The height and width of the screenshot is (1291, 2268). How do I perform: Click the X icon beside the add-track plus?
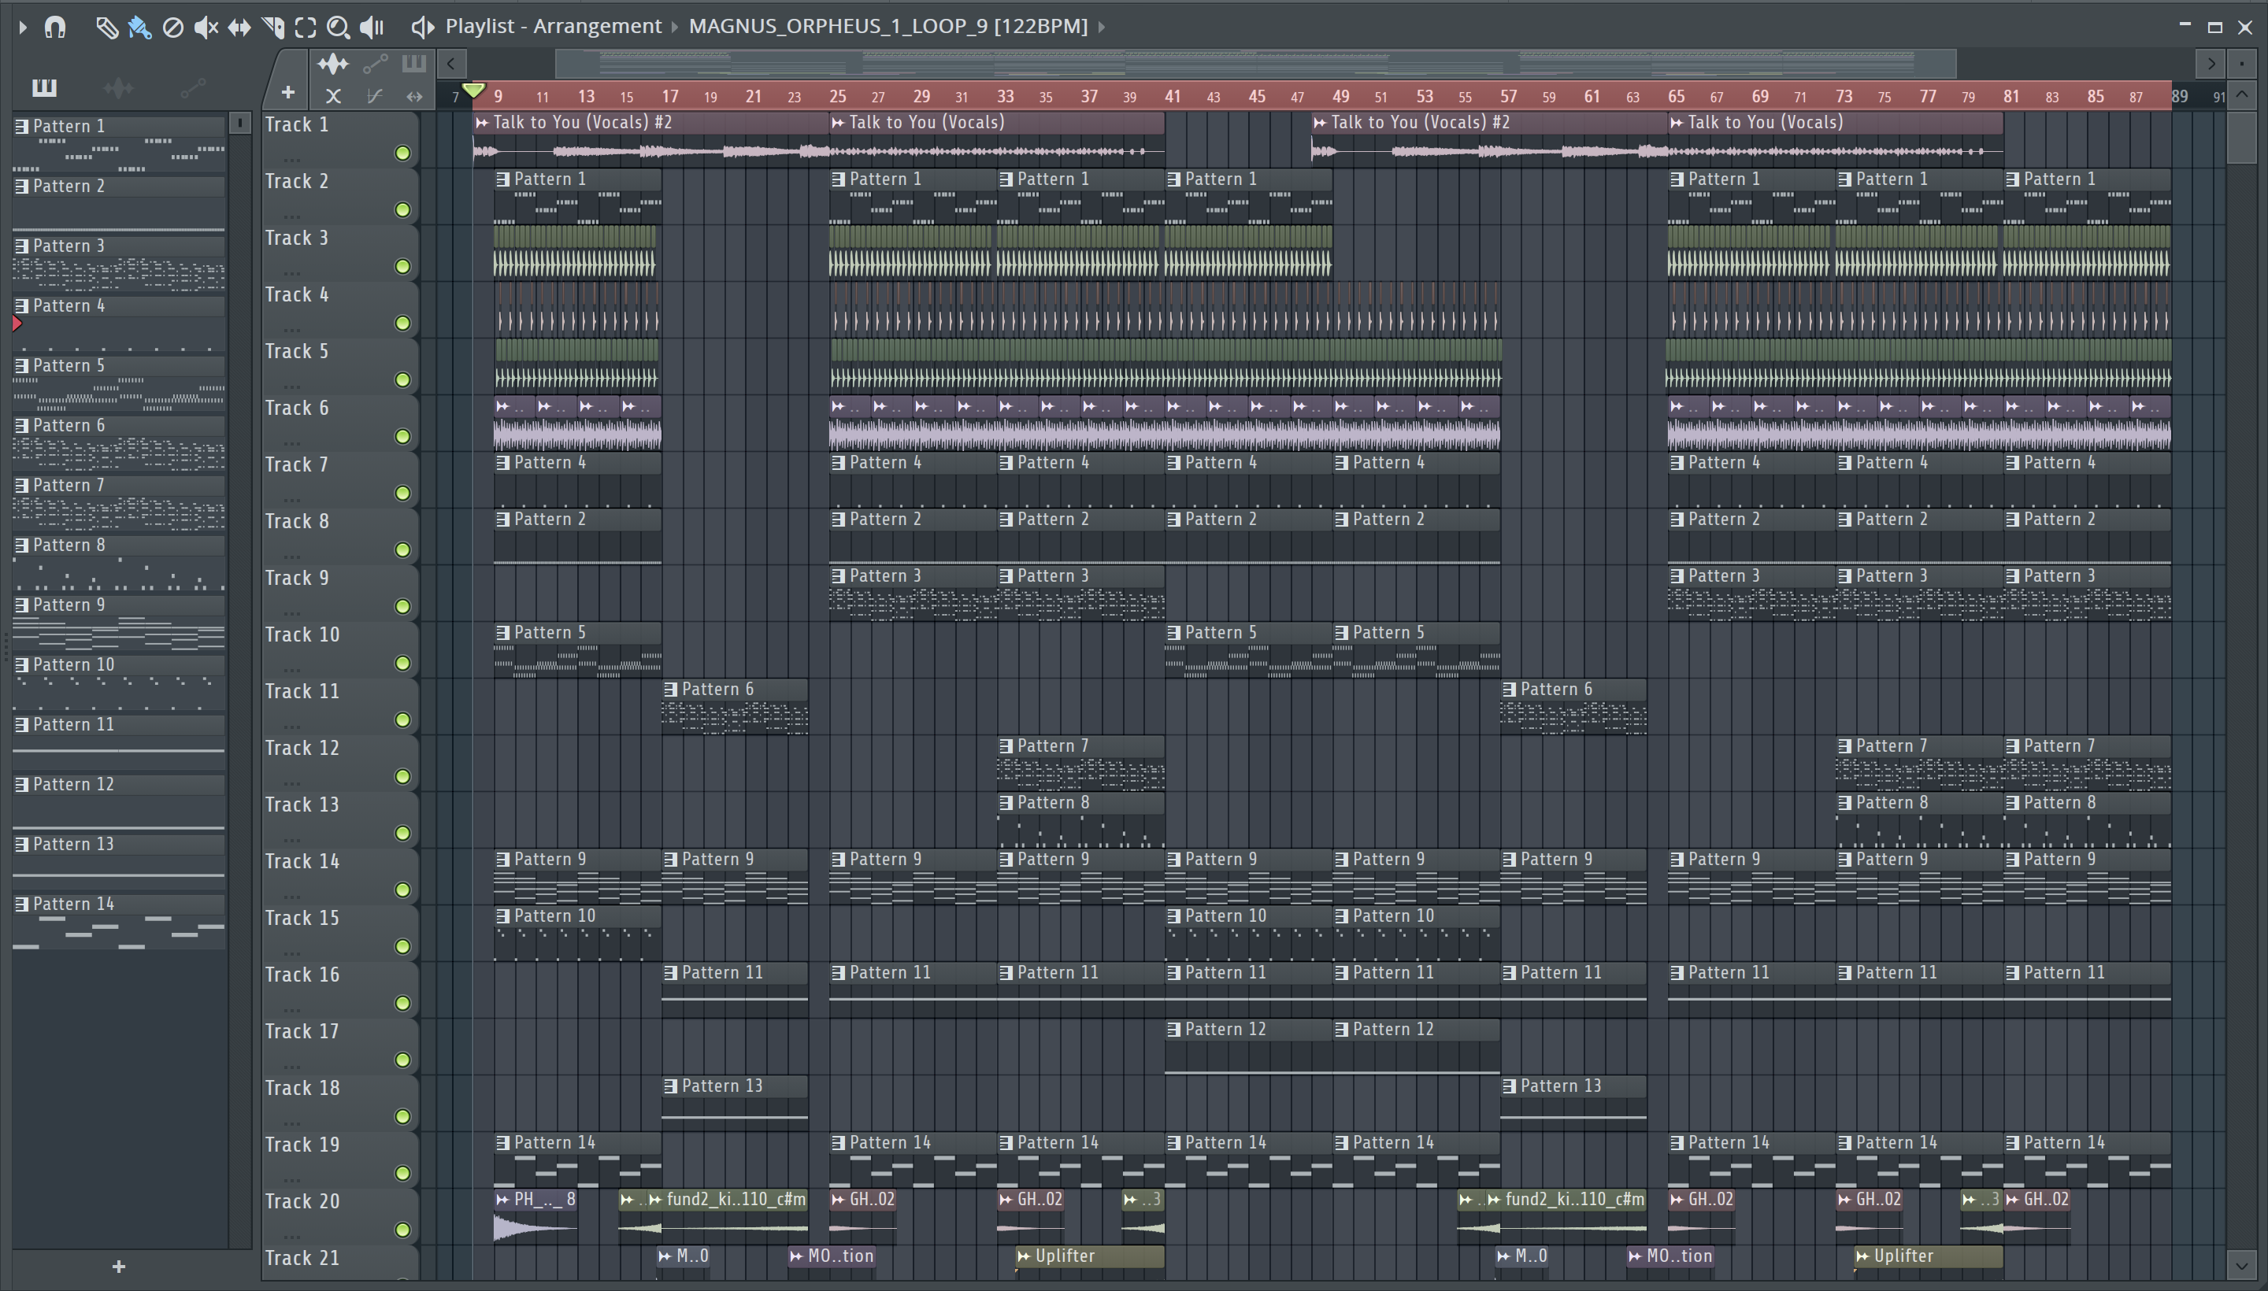click(333, 96)
